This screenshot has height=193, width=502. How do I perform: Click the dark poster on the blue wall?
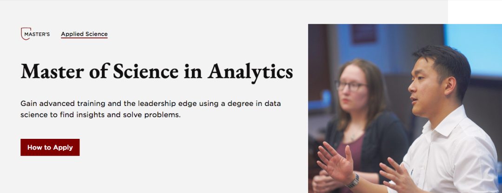[x=364, y=33]
